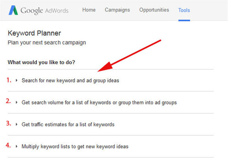Expand triangle beside Multiply keyword lists option

click(x=17, y=146)
